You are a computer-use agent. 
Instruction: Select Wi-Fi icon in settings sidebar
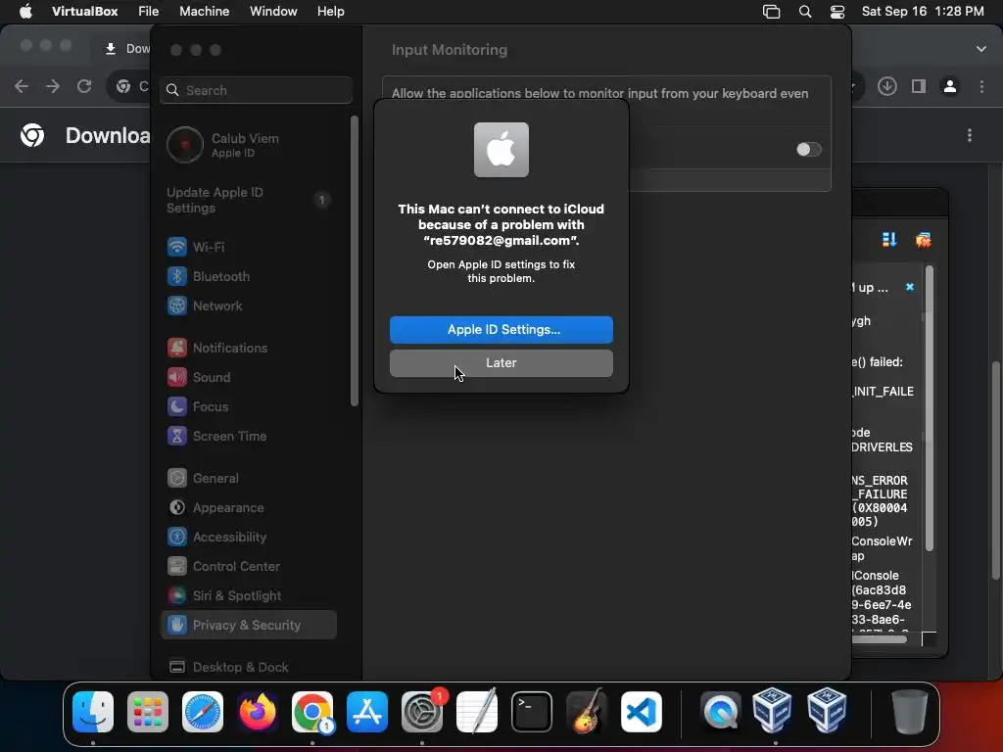click(x=177, y=247)
